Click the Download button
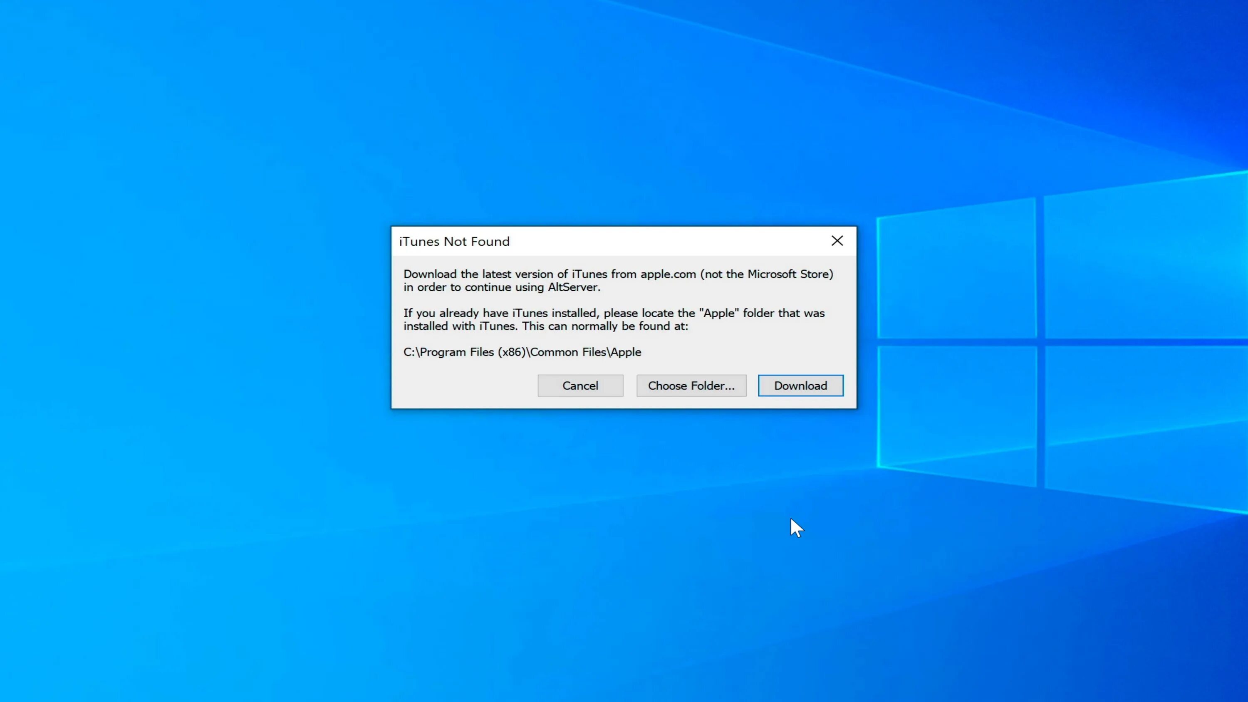The height and width of the screenshot is (702, 1248). coord(800,386)
